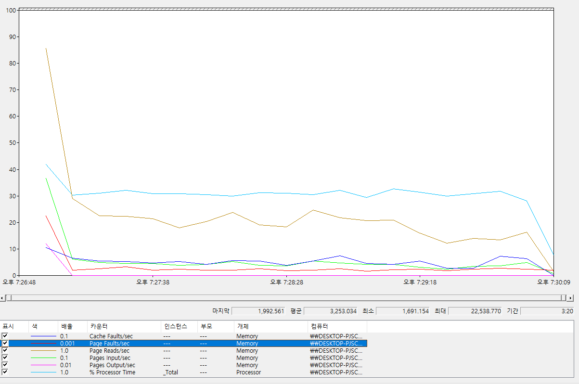Click Memory cell in Cache Faults/sec row
Viewport: 579px width, 384px height.
pyautogui.click(x=247, y=336)
